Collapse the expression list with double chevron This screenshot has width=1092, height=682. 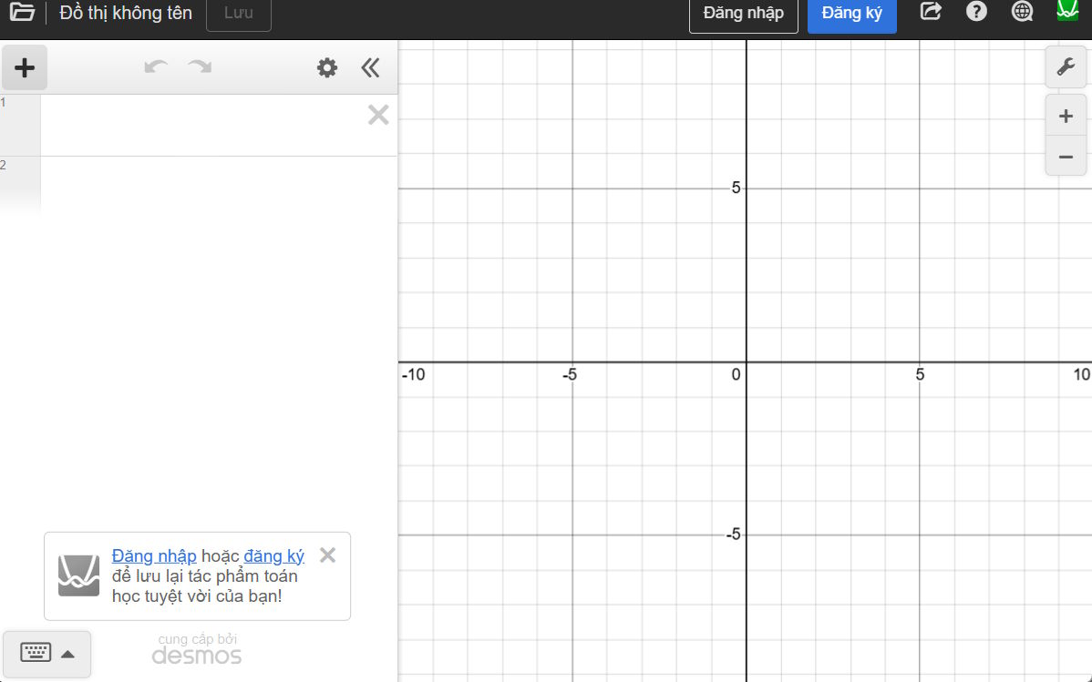(x=370, y=66)
